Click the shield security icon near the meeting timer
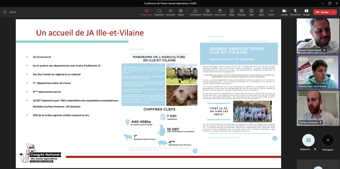The image size is (340, 169). pos(5,12)
